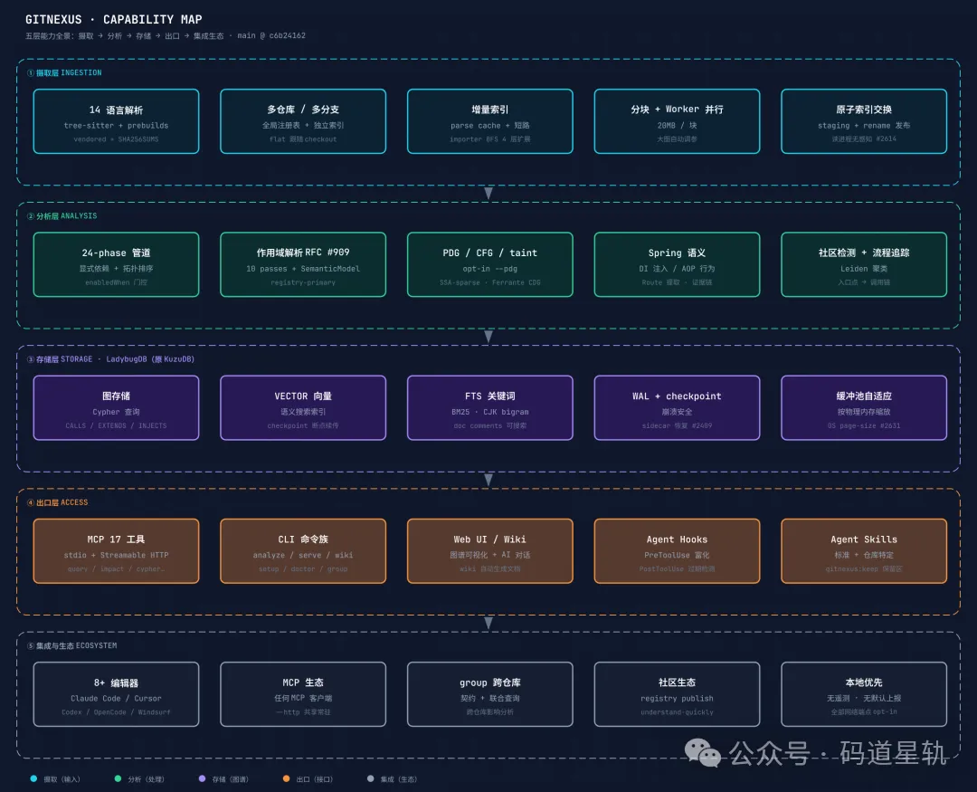
Task: Select the 8+ 编辑器 card
Action: click(x=116, y=694)
